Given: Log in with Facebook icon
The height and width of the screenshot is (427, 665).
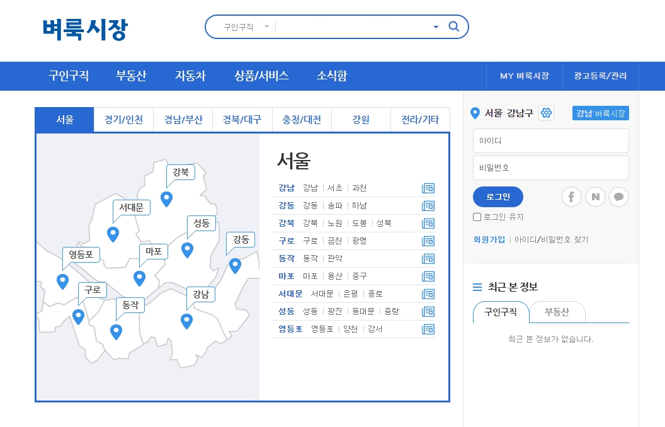Looking at the screenshot, I should [571, 196].
